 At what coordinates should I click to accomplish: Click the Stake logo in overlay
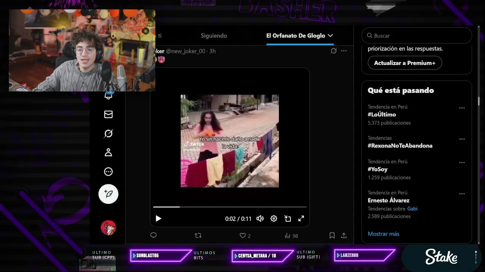click(x=441, y=257)
